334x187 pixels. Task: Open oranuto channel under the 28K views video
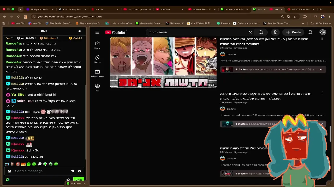[231, 109]
